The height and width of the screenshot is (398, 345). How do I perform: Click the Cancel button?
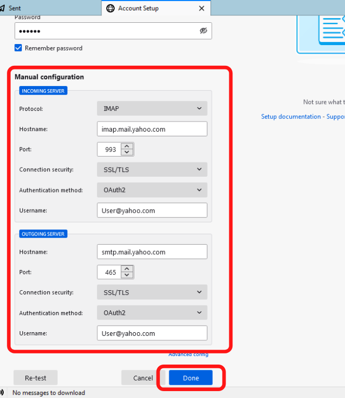pyautogui.click(x=143, y=378)
